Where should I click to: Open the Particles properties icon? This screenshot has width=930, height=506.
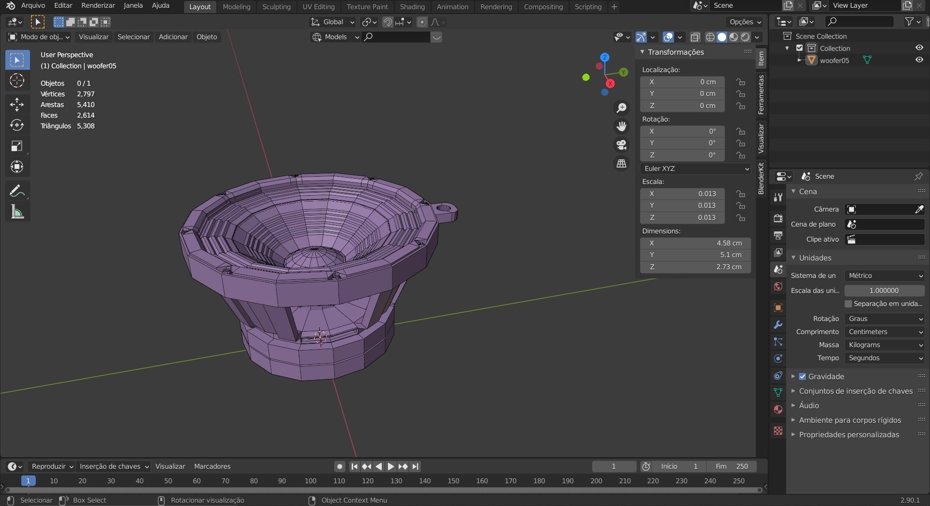(778, 341)
